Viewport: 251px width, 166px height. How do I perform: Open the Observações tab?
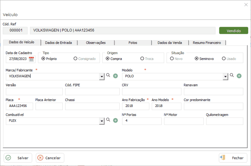[96, 43]
